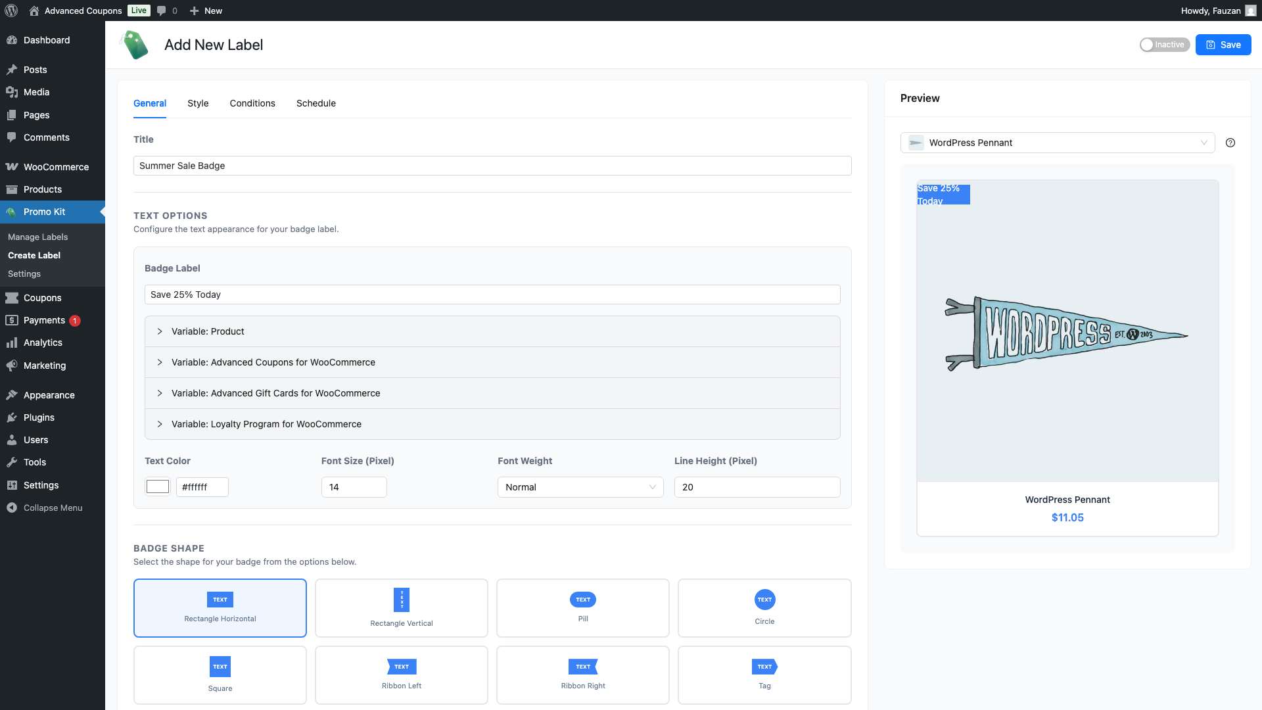Open the Plugins sidebar menu

pyautogui.click(x=39, y=417)
